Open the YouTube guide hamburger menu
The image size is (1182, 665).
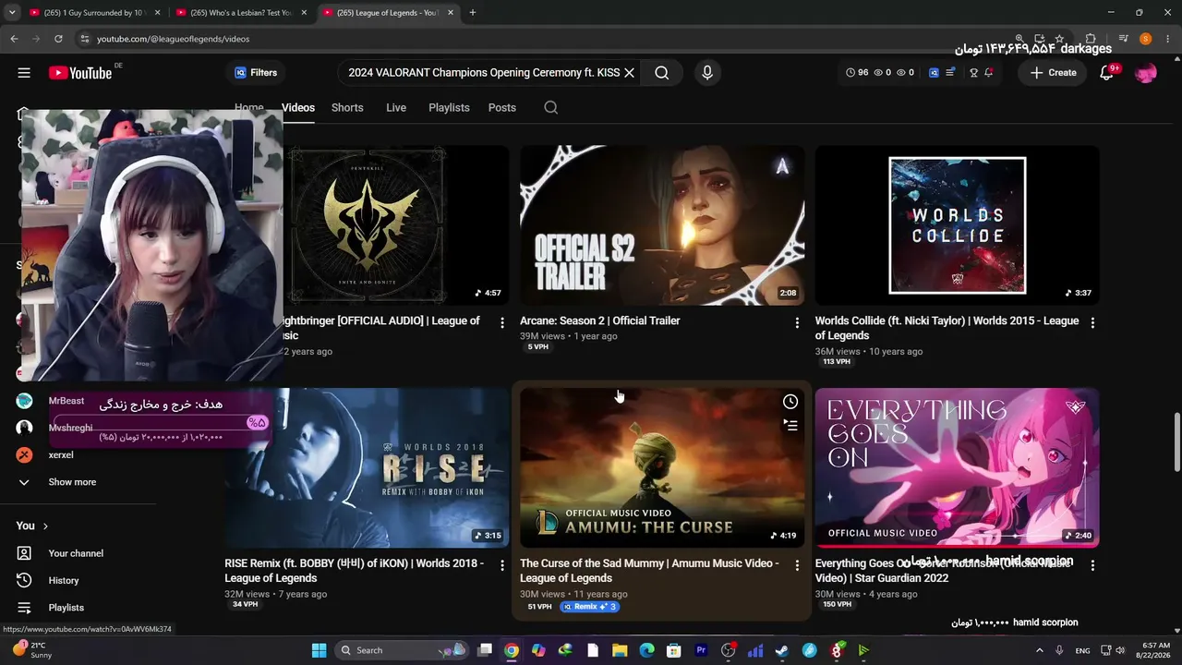coord(24,73)
